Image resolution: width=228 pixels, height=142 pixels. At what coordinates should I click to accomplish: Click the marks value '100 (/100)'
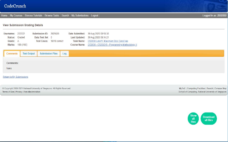click(22, 45)
